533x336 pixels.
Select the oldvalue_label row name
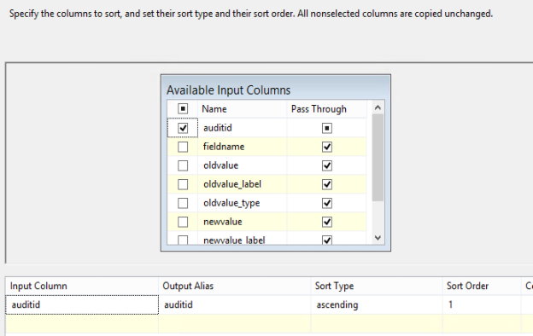pyautogui.click(x=232, y=184)
